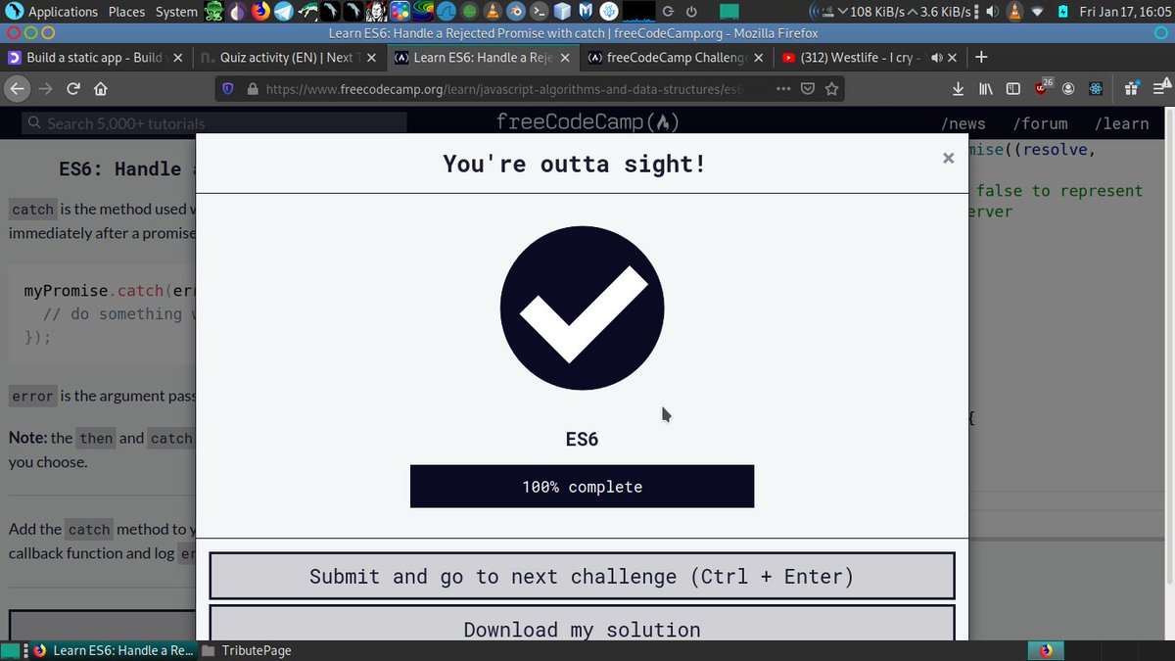Screen dimensions: 1175x661
Task: Open terminal launcher in top panel
Action: point(539,12)
